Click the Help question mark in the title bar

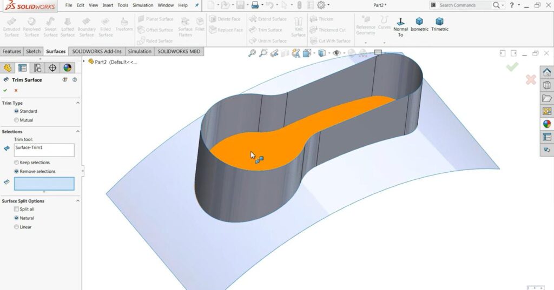click(511, 5)
